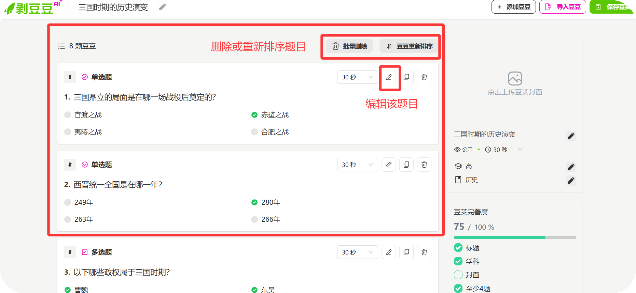Open default 30 秒 dropdown in side panel
Screen dimensions: 636x293
(x=504, y=150)
